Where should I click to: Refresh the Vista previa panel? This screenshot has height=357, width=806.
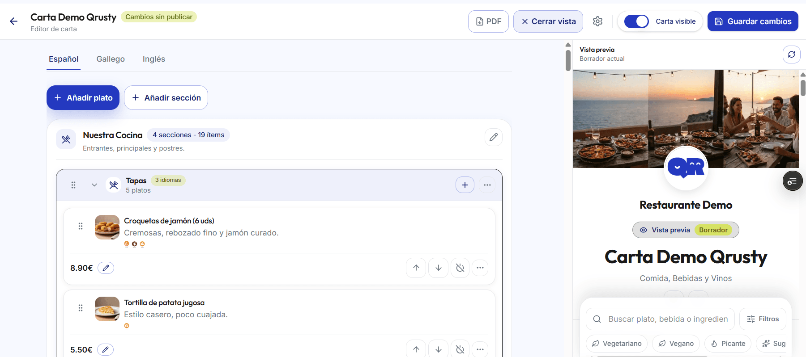tap(791, 55)
